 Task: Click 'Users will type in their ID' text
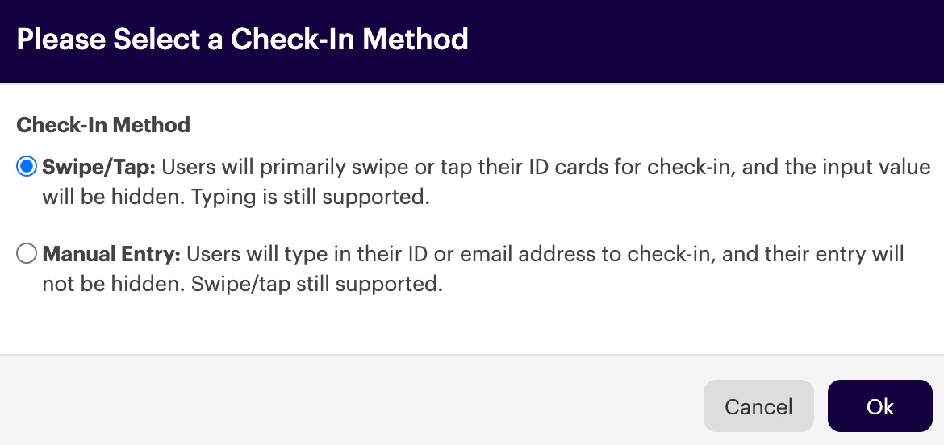pyautogui.click(x=308, y=255)
